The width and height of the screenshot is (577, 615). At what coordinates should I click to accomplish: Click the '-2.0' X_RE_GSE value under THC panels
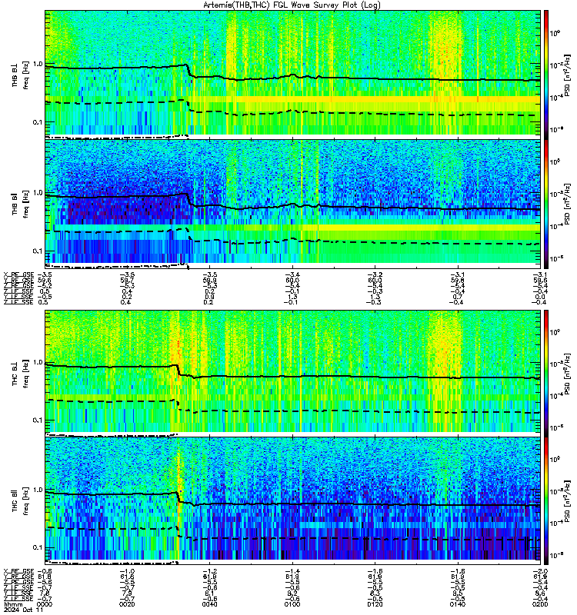(540, 571)
